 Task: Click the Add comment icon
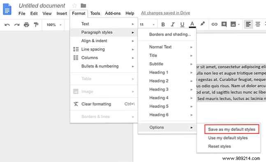coord(224,24)
